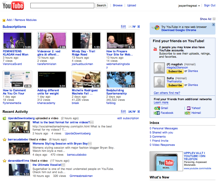Move Subscriptions module down with arrow icon
Viewport: 218px width, 181px height.
coord(134,27)
